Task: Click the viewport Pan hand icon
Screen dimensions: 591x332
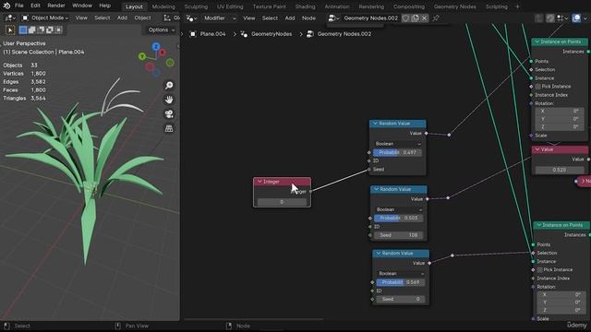Action: pyautogui.click(x=169, y=100)
